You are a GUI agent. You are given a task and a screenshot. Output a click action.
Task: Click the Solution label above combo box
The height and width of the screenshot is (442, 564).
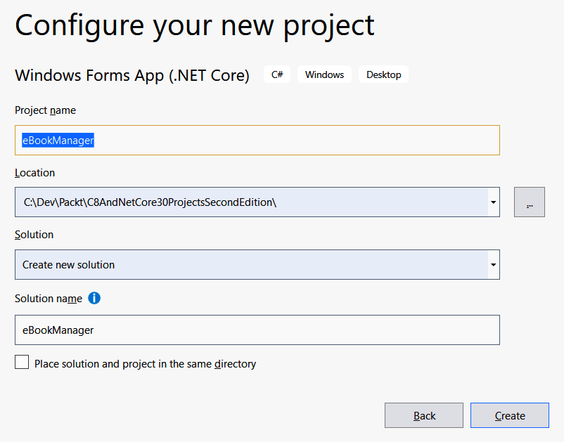[34, 235]
